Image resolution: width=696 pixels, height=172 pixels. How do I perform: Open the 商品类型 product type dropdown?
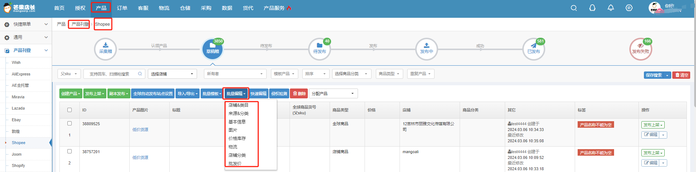coord(389,74)
